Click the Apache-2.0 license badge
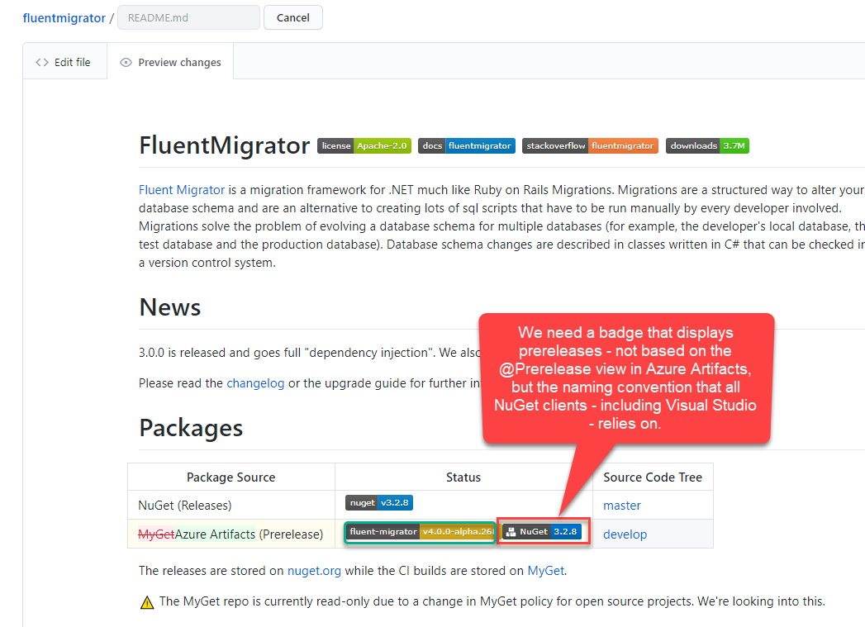The height and width of the screenshot is (627, 865). point(364,145)
